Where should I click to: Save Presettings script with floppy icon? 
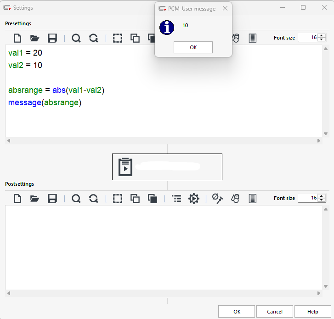[x=52, y=38]
